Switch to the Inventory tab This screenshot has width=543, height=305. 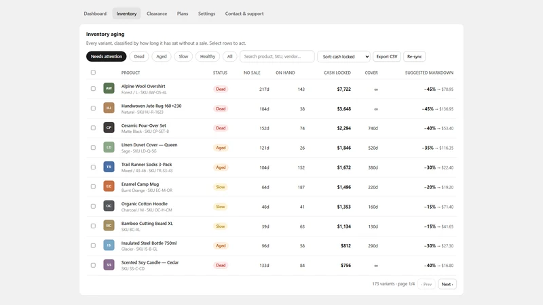pos(126,14)
